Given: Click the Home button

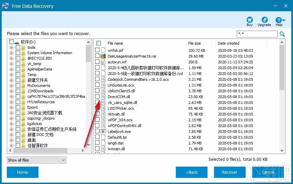Looking at the screenshot, I should [x=22, y=172].
